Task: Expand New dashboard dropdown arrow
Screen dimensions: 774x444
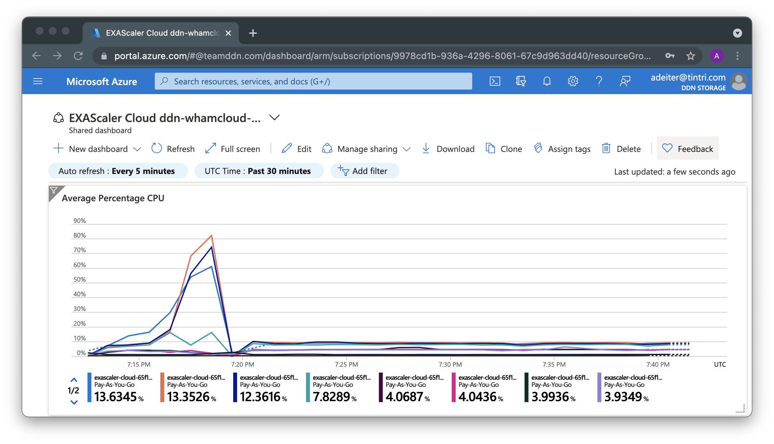Action: click(137, 149)
